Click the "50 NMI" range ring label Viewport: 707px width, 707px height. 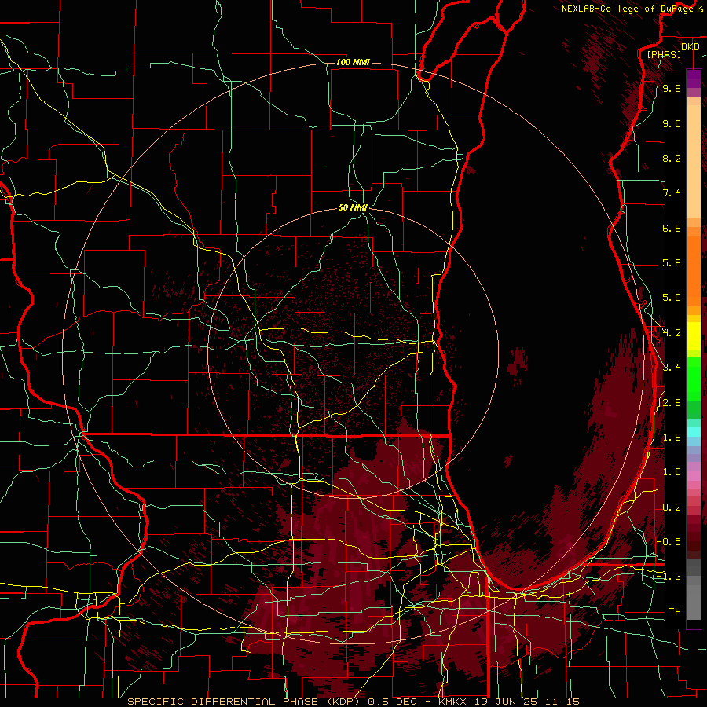(353, 207)
